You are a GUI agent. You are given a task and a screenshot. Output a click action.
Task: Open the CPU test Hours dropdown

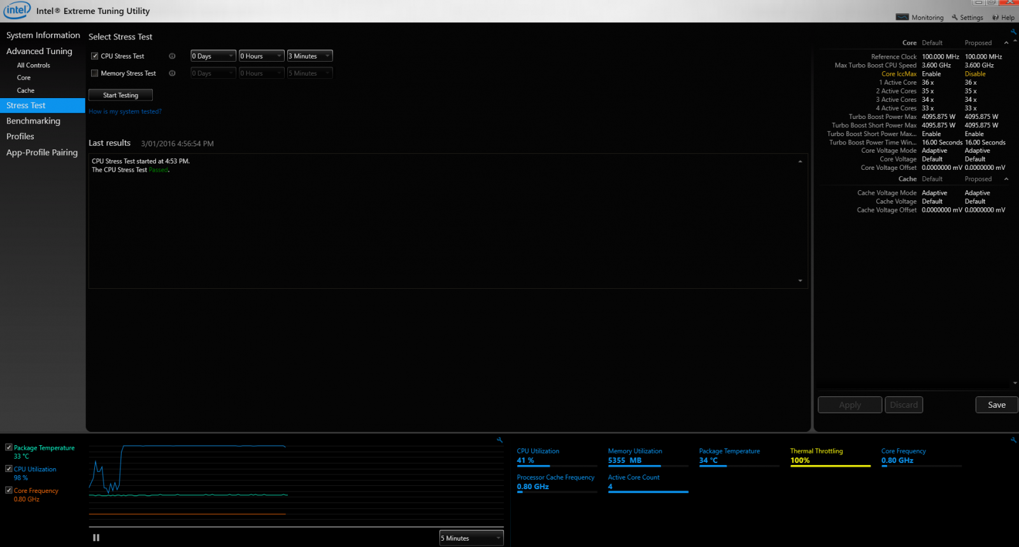tap(262, 56)
